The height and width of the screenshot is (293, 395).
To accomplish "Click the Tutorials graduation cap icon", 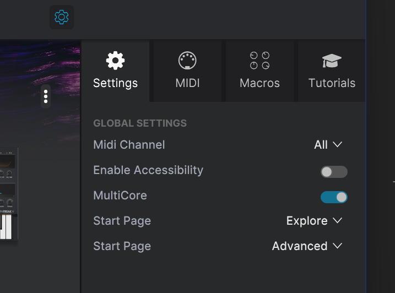I will coord(332,61).
